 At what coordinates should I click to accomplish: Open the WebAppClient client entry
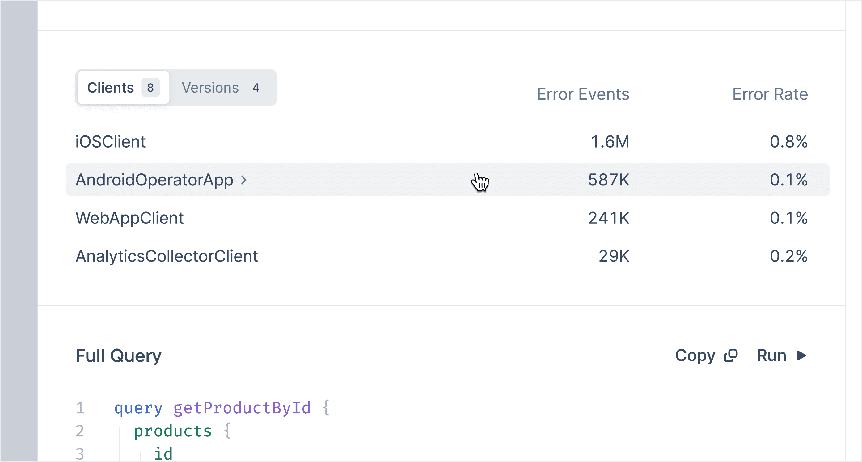click(129, 218)
